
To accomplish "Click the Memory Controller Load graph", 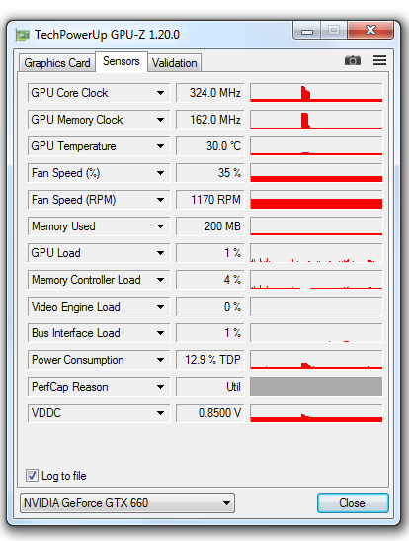I will pyautogui.click(x=316, y=280).
